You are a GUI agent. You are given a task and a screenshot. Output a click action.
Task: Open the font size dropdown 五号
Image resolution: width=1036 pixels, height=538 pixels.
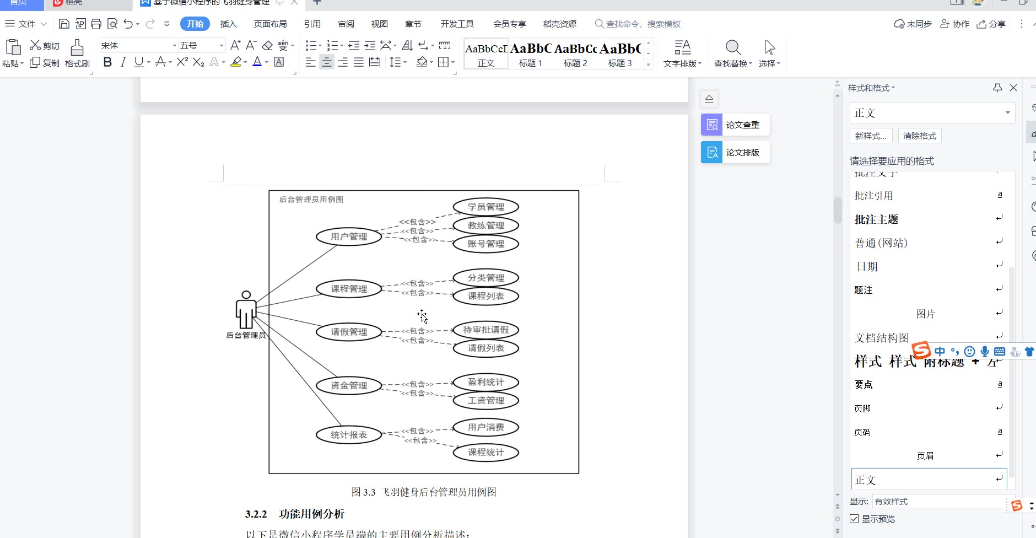click(222, 45)
